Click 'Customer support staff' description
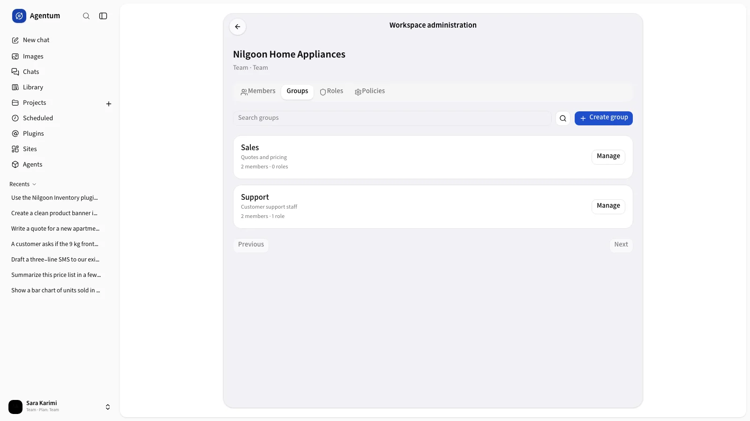 coord(269,207)
